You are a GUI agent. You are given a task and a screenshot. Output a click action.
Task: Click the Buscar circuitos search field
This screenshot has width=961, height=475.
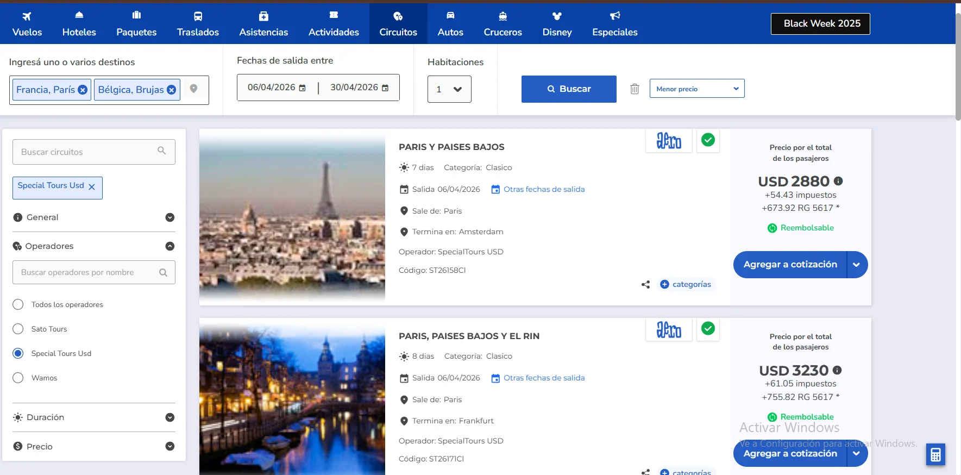[x=87, y=152]
